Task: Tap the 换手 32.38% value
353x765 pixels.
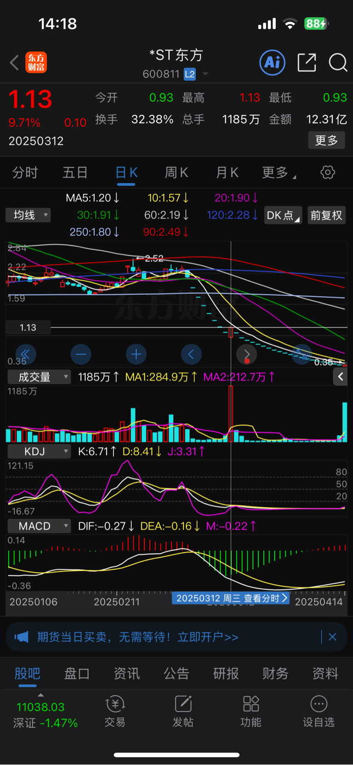Action: click(x=152, y=120)
